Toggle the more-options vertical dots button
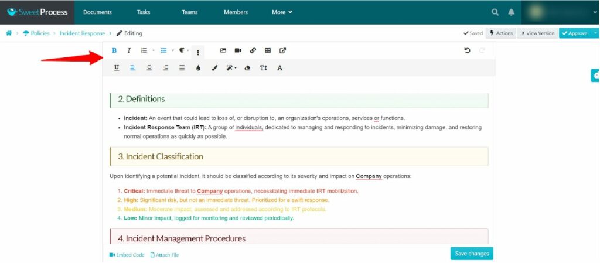Image resolution: width=600 pixels, height=263 pixels. pyautogui.click(x=198, y=52)
